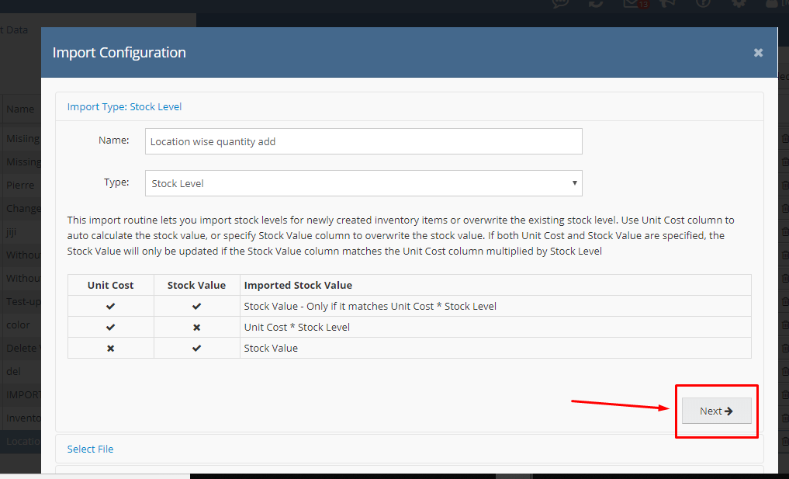Click the 'Stock Value' column header

point(197,285)
